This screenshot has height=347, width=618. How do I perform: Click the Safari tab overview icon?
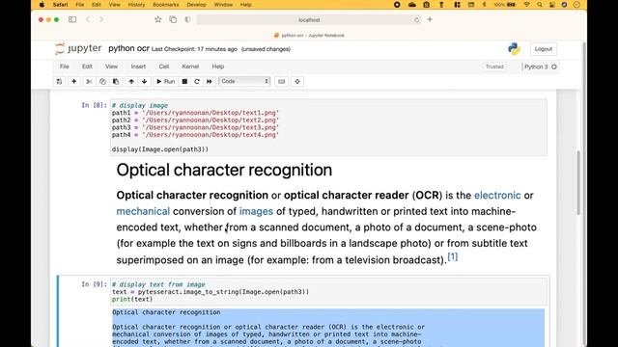(x=173, y=19)
